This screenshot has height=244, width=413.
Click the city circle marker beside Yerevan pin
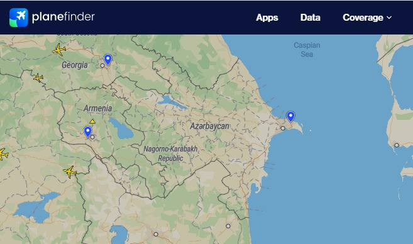(92, 137)
